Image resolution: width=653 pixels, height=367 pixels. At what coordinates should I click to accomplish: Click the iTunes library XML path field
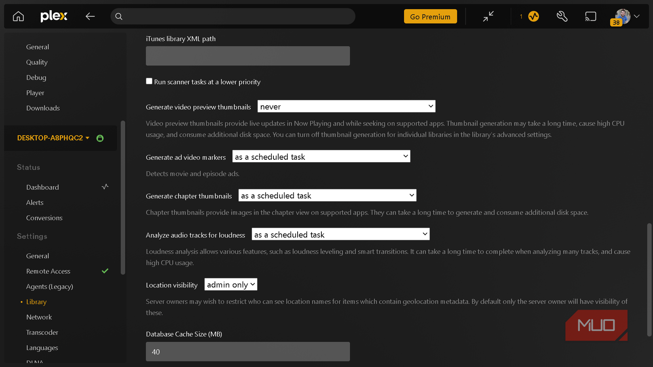[248, 56]
